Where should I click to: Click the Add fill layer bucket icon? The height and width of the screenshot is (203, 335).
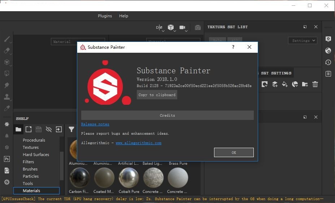(285, 84)
